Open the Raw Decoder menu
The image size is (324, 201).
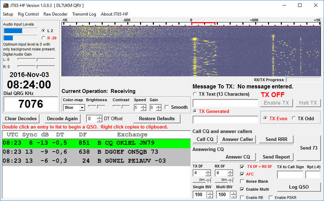(x=55, y=14)
